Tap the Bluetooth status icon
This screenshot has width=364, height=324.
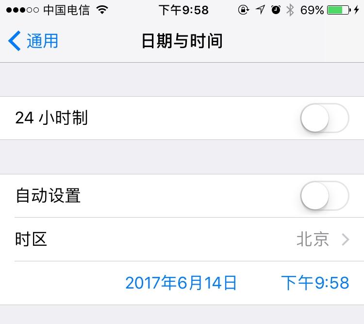[x=290, y=10]
